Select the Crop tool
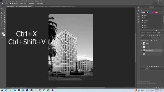164x92 pixels. (2, 13)
